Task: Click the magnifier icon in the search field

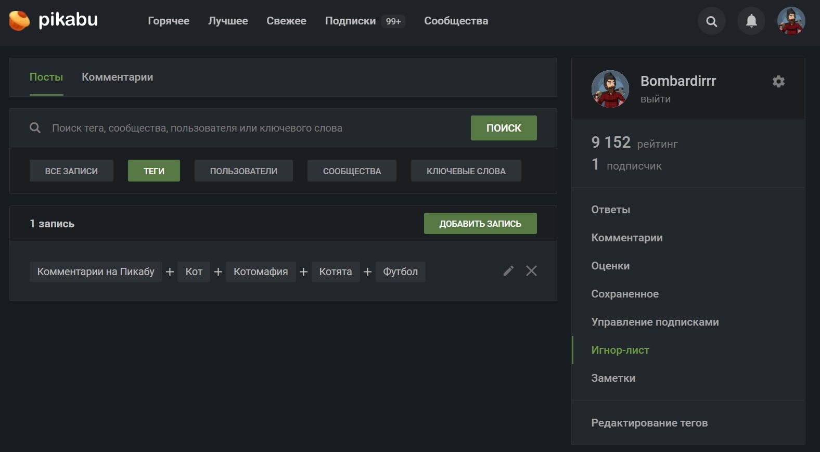Action: [35, 128]
